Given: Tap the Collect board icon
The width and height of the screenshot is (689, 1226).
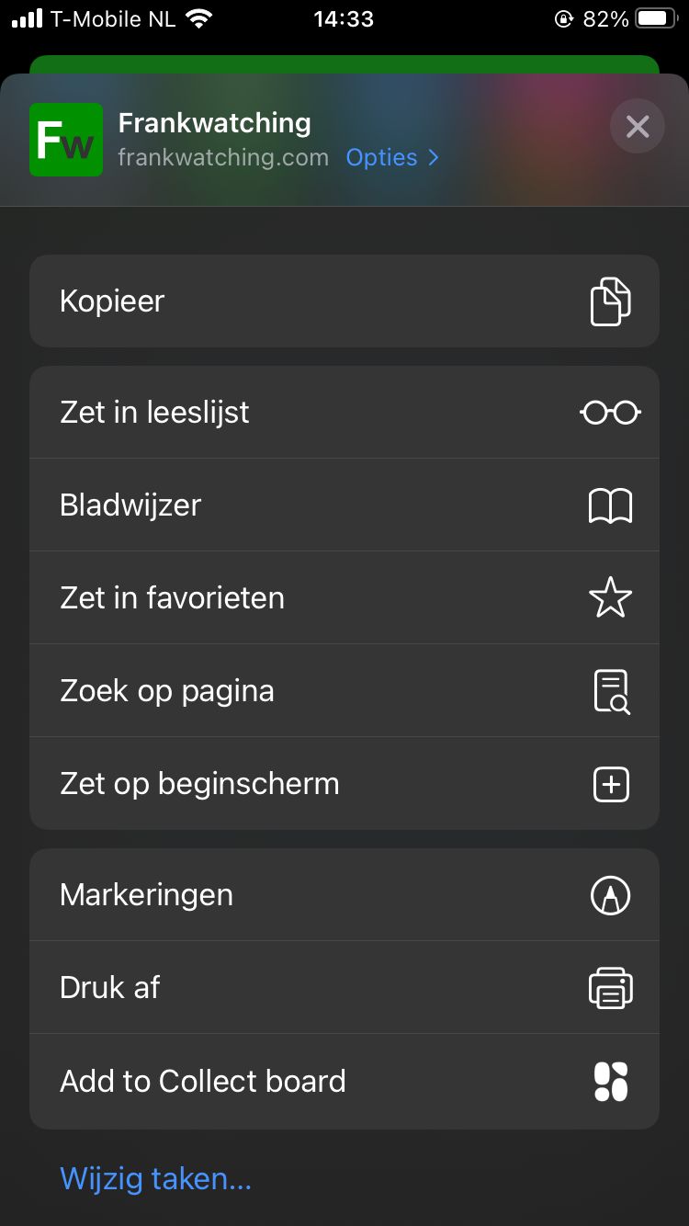Looking at the screenshot, I should [x=610, y=1081].
